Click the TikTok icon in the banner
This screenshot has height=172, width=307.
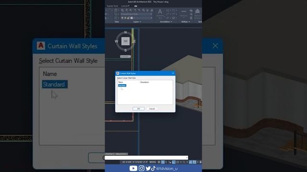pyautogui.click(x=153, y=168)
